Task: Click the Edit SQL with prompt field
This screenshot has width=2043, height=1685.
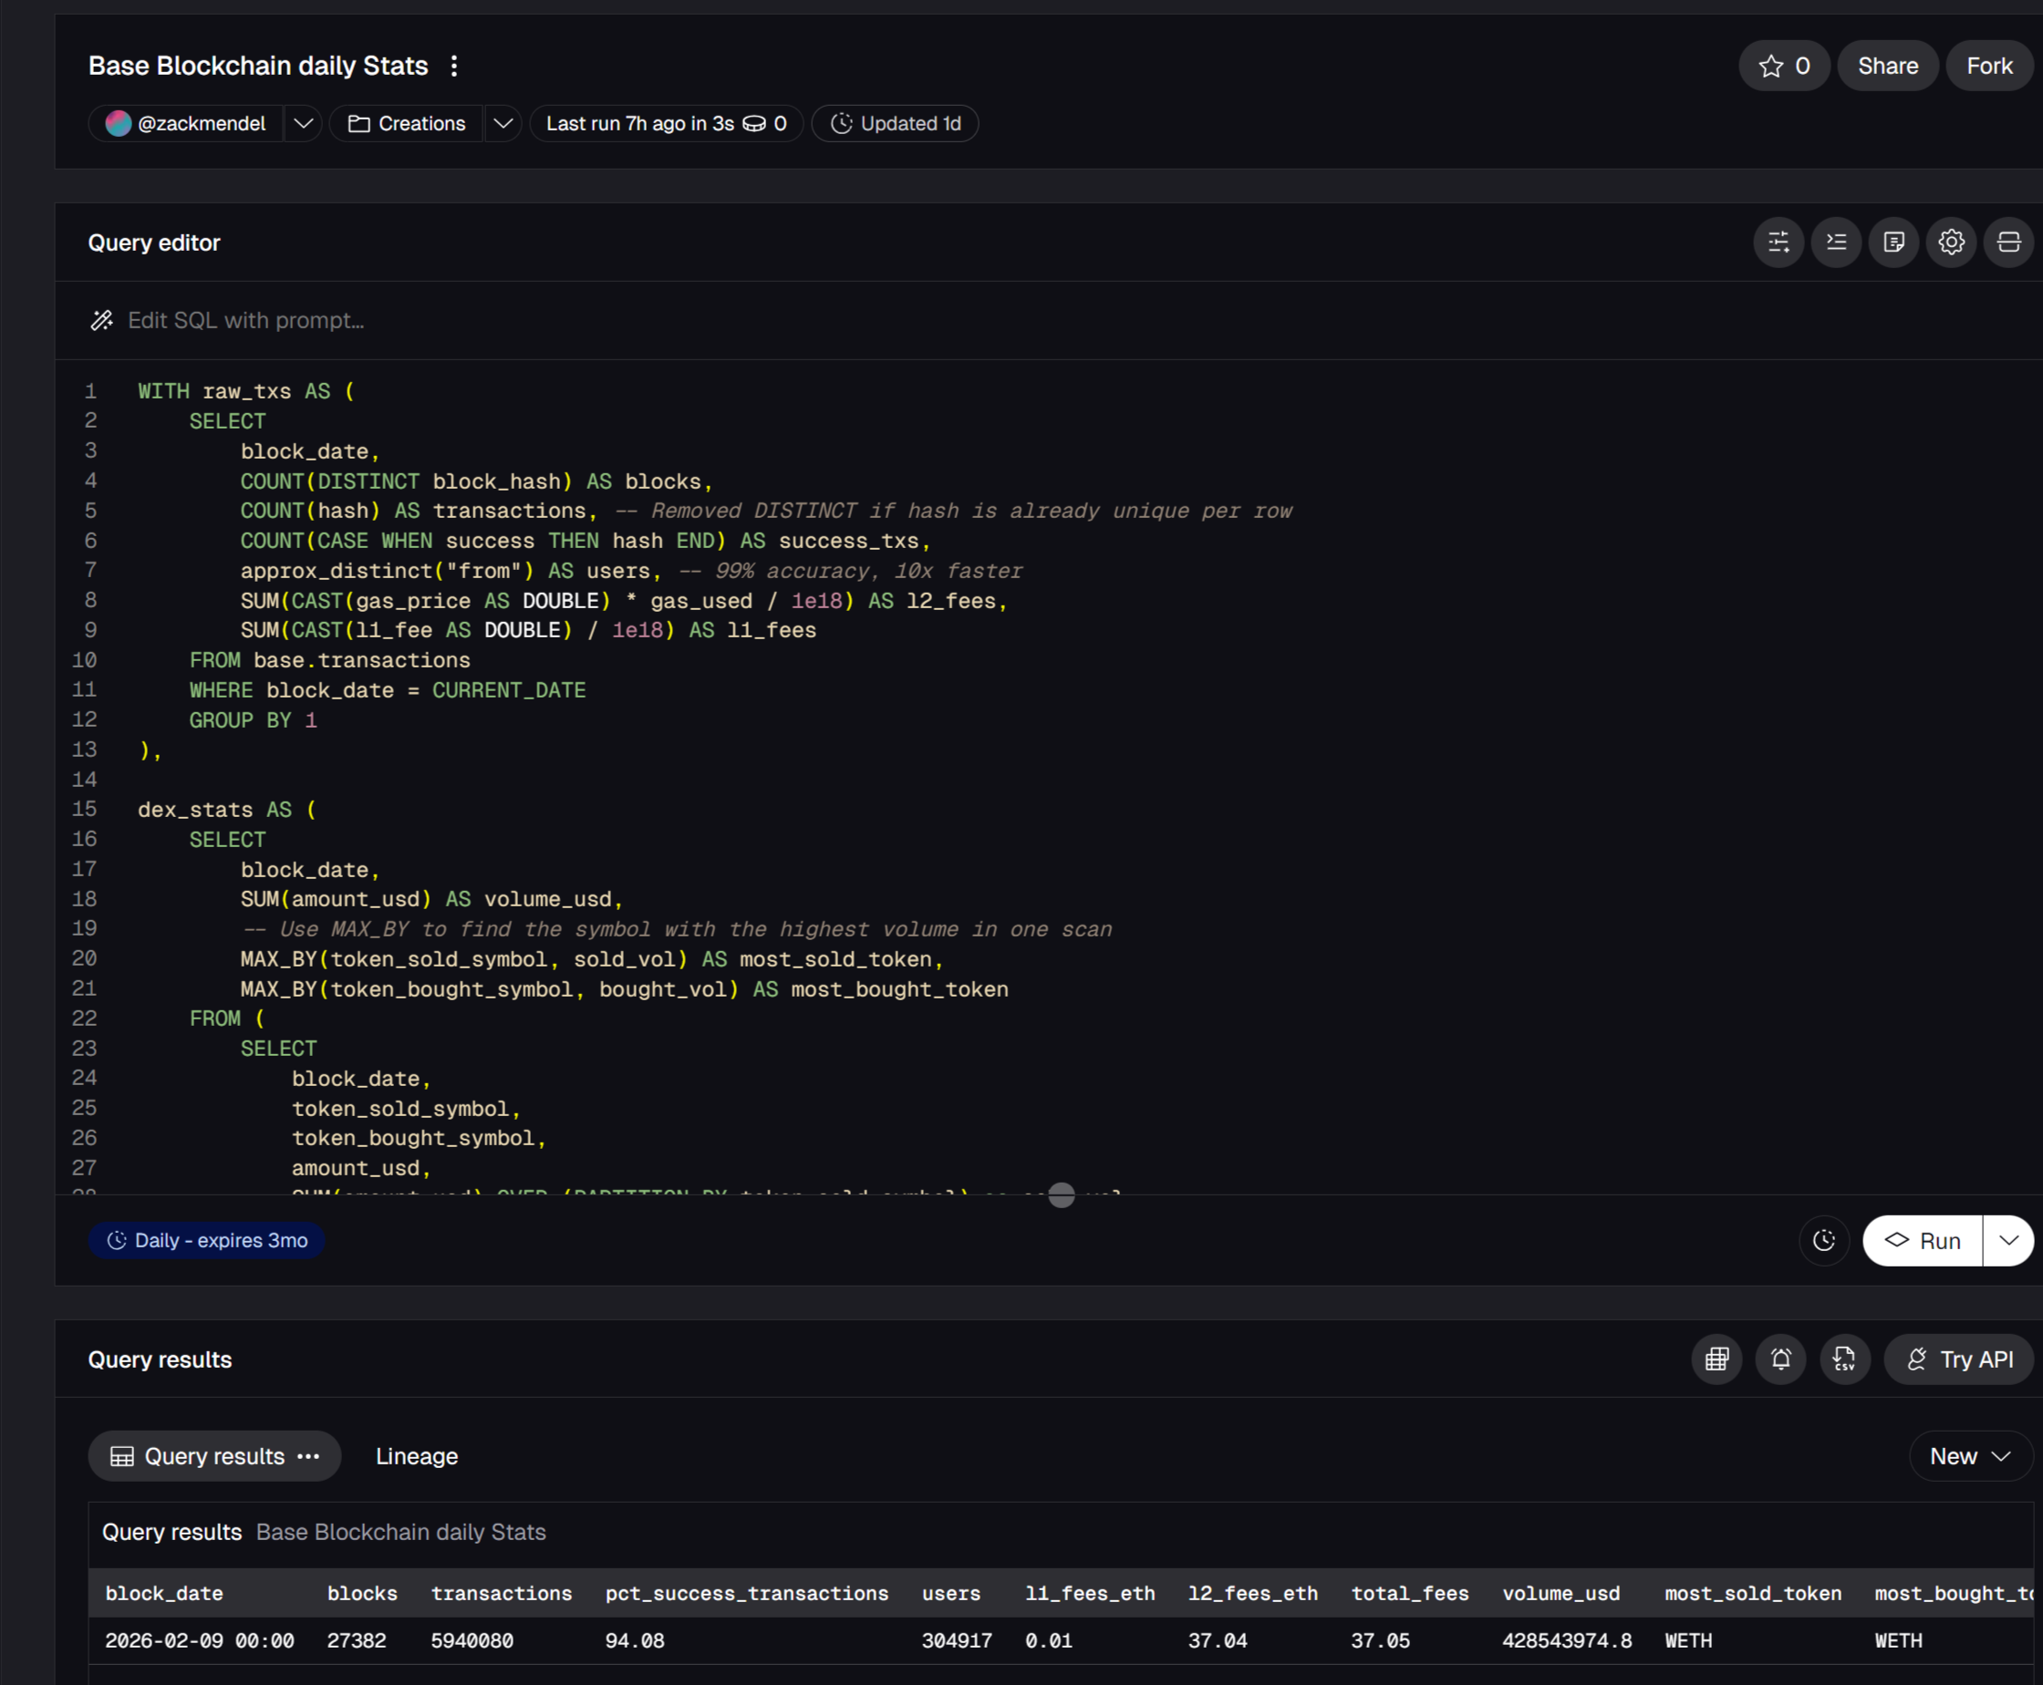Action: point(245,320)
